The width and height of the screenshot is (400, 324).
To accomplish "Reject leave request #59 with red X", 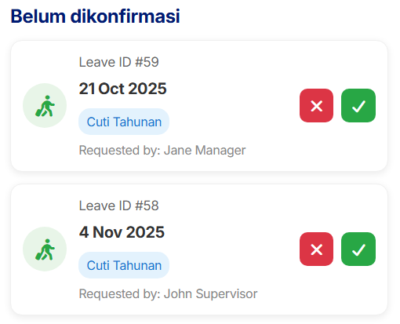I will (x=316, y=105).
